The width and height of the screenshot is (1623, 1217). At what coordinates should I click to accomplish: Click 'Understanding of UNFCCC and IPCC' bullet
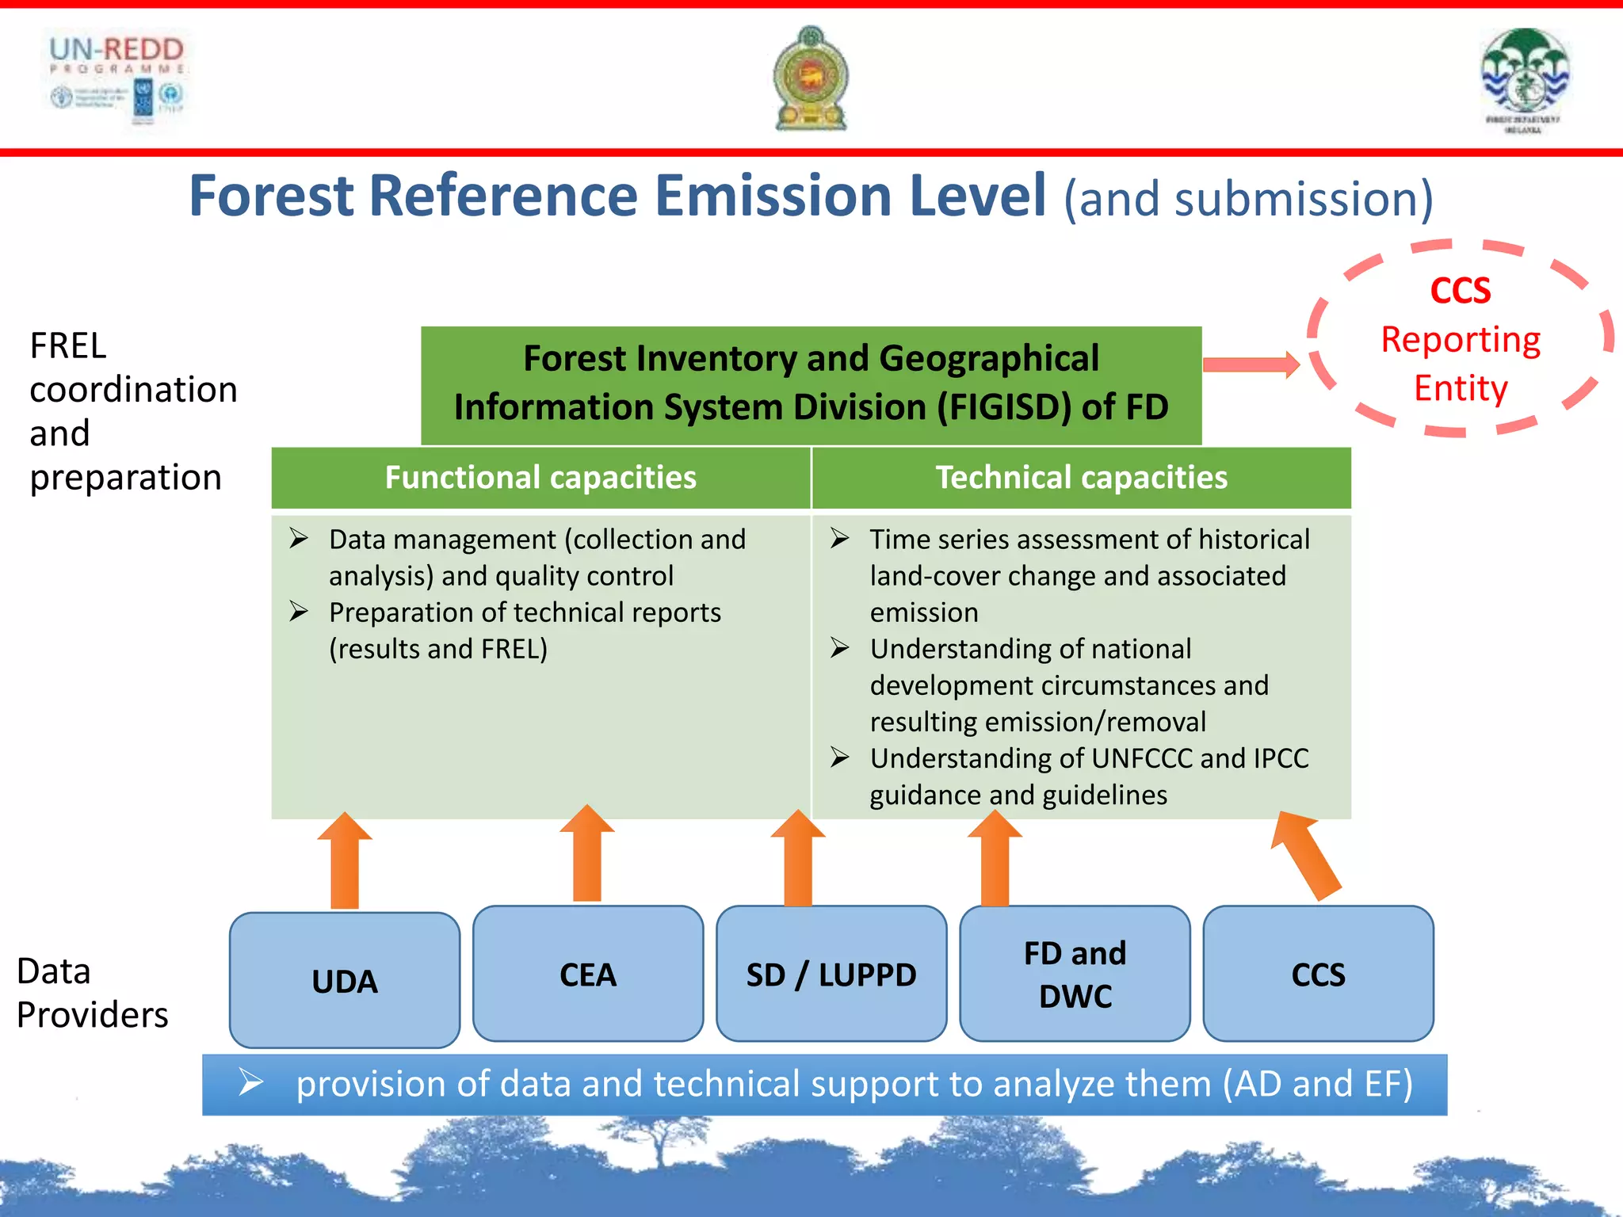[x=1070, y=776]
